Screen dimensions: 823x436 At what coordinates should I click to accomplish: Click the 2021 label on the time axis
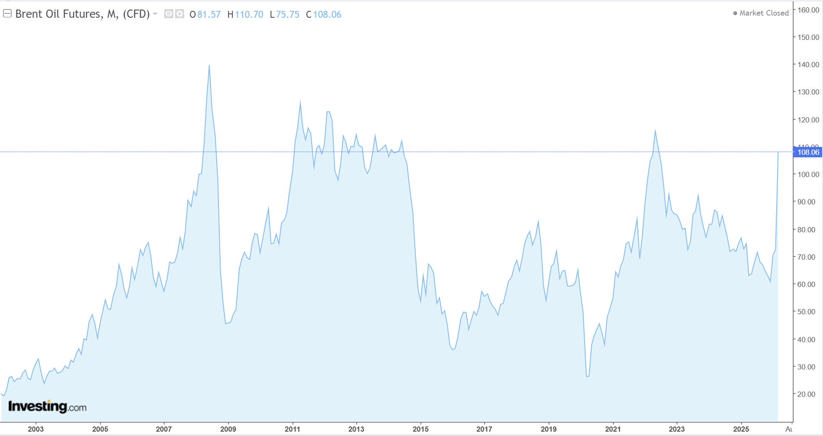coord(613,429)
